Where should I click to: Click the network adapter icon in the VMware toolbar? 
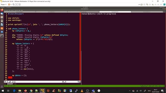pyautogui.click(x=147, y=5)
